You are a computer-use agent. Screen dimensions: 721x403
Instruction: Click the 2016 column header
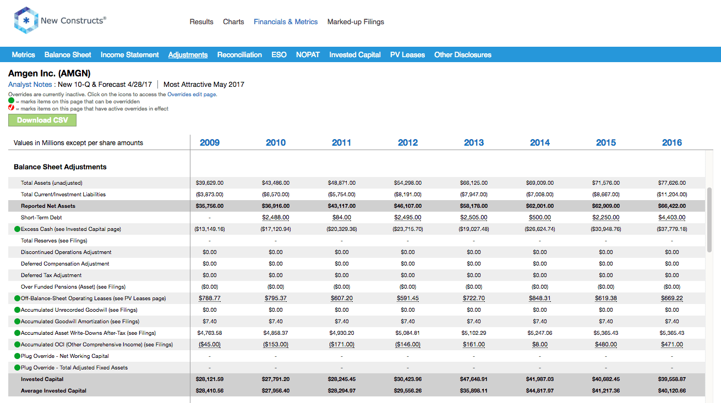[x=672, y=142]
